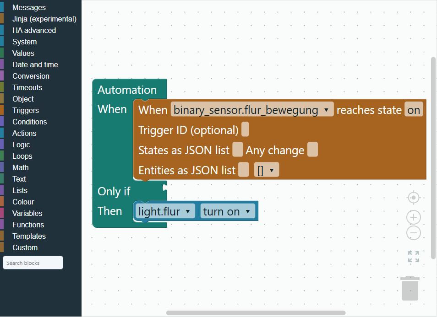The height and width of the screenshot is (317, 437).
Task: Click the Only if notch connector
Action: (x=165, y=188)
